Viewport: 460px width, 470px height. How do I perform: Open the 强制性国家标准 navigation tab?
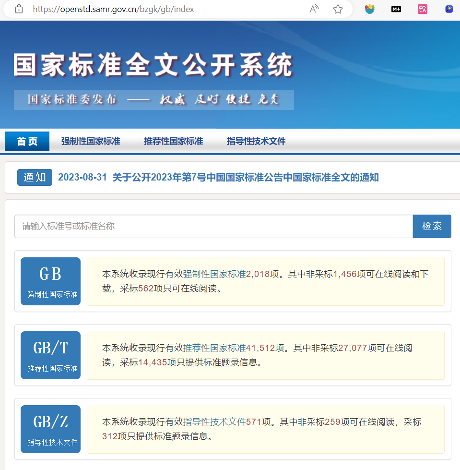tap(91, 141)
